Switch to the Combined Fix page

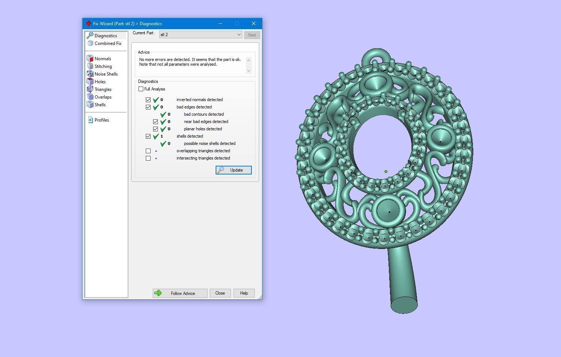click(108, 43)
